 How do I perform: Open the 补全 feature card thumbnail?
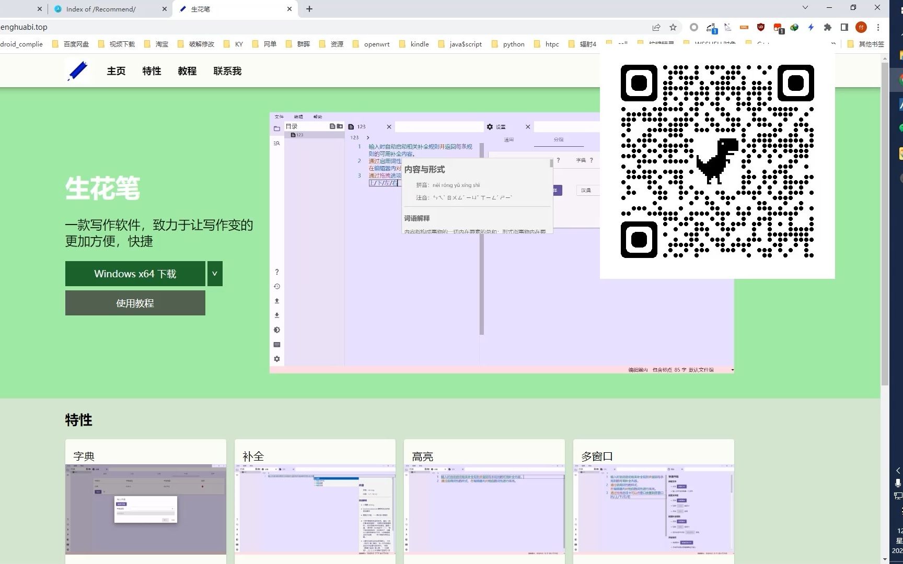tap(315, 509)
